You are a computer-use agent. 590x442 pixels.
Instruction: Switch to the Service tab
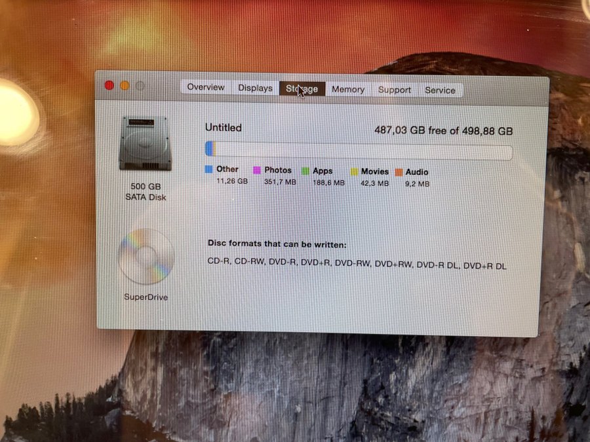click(440, 91)
